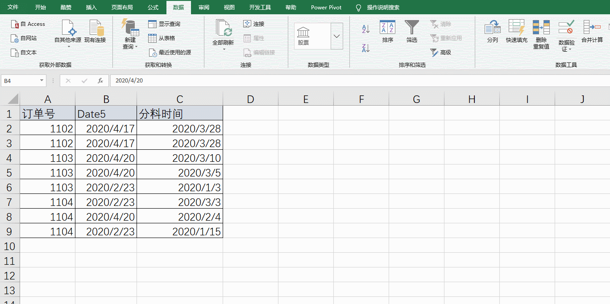Select row 10 header
Screen dimensions: 610x304
(x=10, y=246)
